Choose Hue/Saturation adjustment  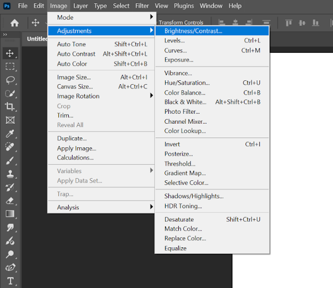click(212, 82)
